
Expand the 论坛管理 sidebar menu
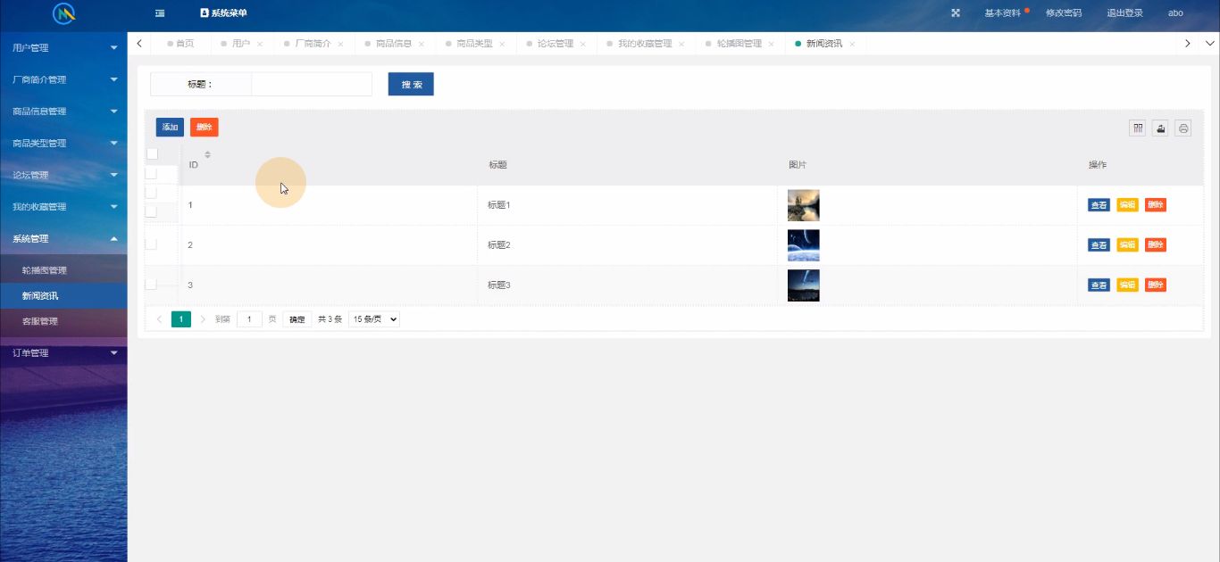[x=63, y=175]
